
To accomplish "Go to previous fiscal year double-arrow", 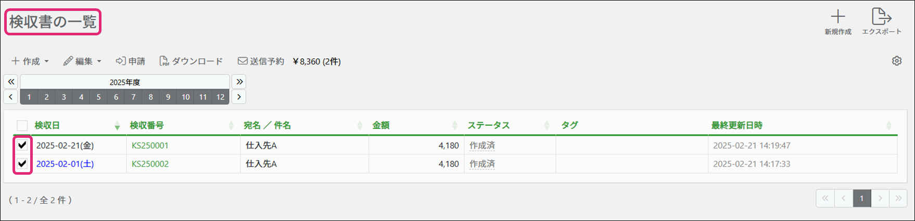I will (11, 82).
